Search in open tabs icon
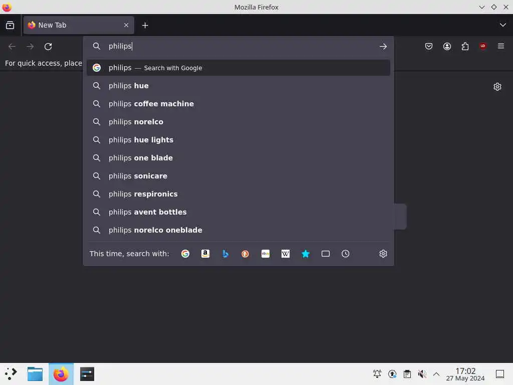513x385 pixels. tap(326, 254)
